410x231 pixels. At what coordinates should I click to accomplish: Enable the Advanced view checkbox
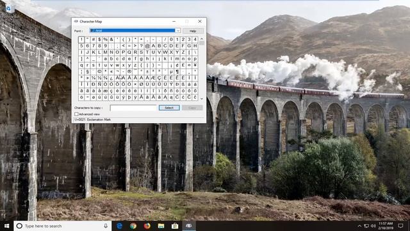76,114
